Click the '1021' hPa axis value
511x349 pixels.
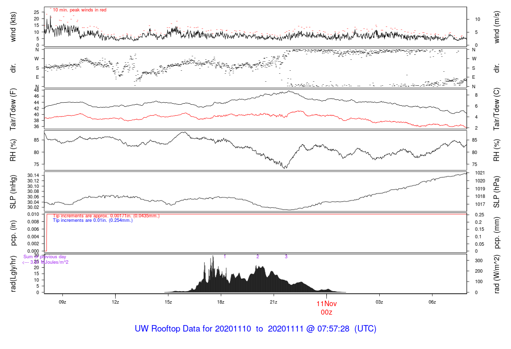point(480,173)
